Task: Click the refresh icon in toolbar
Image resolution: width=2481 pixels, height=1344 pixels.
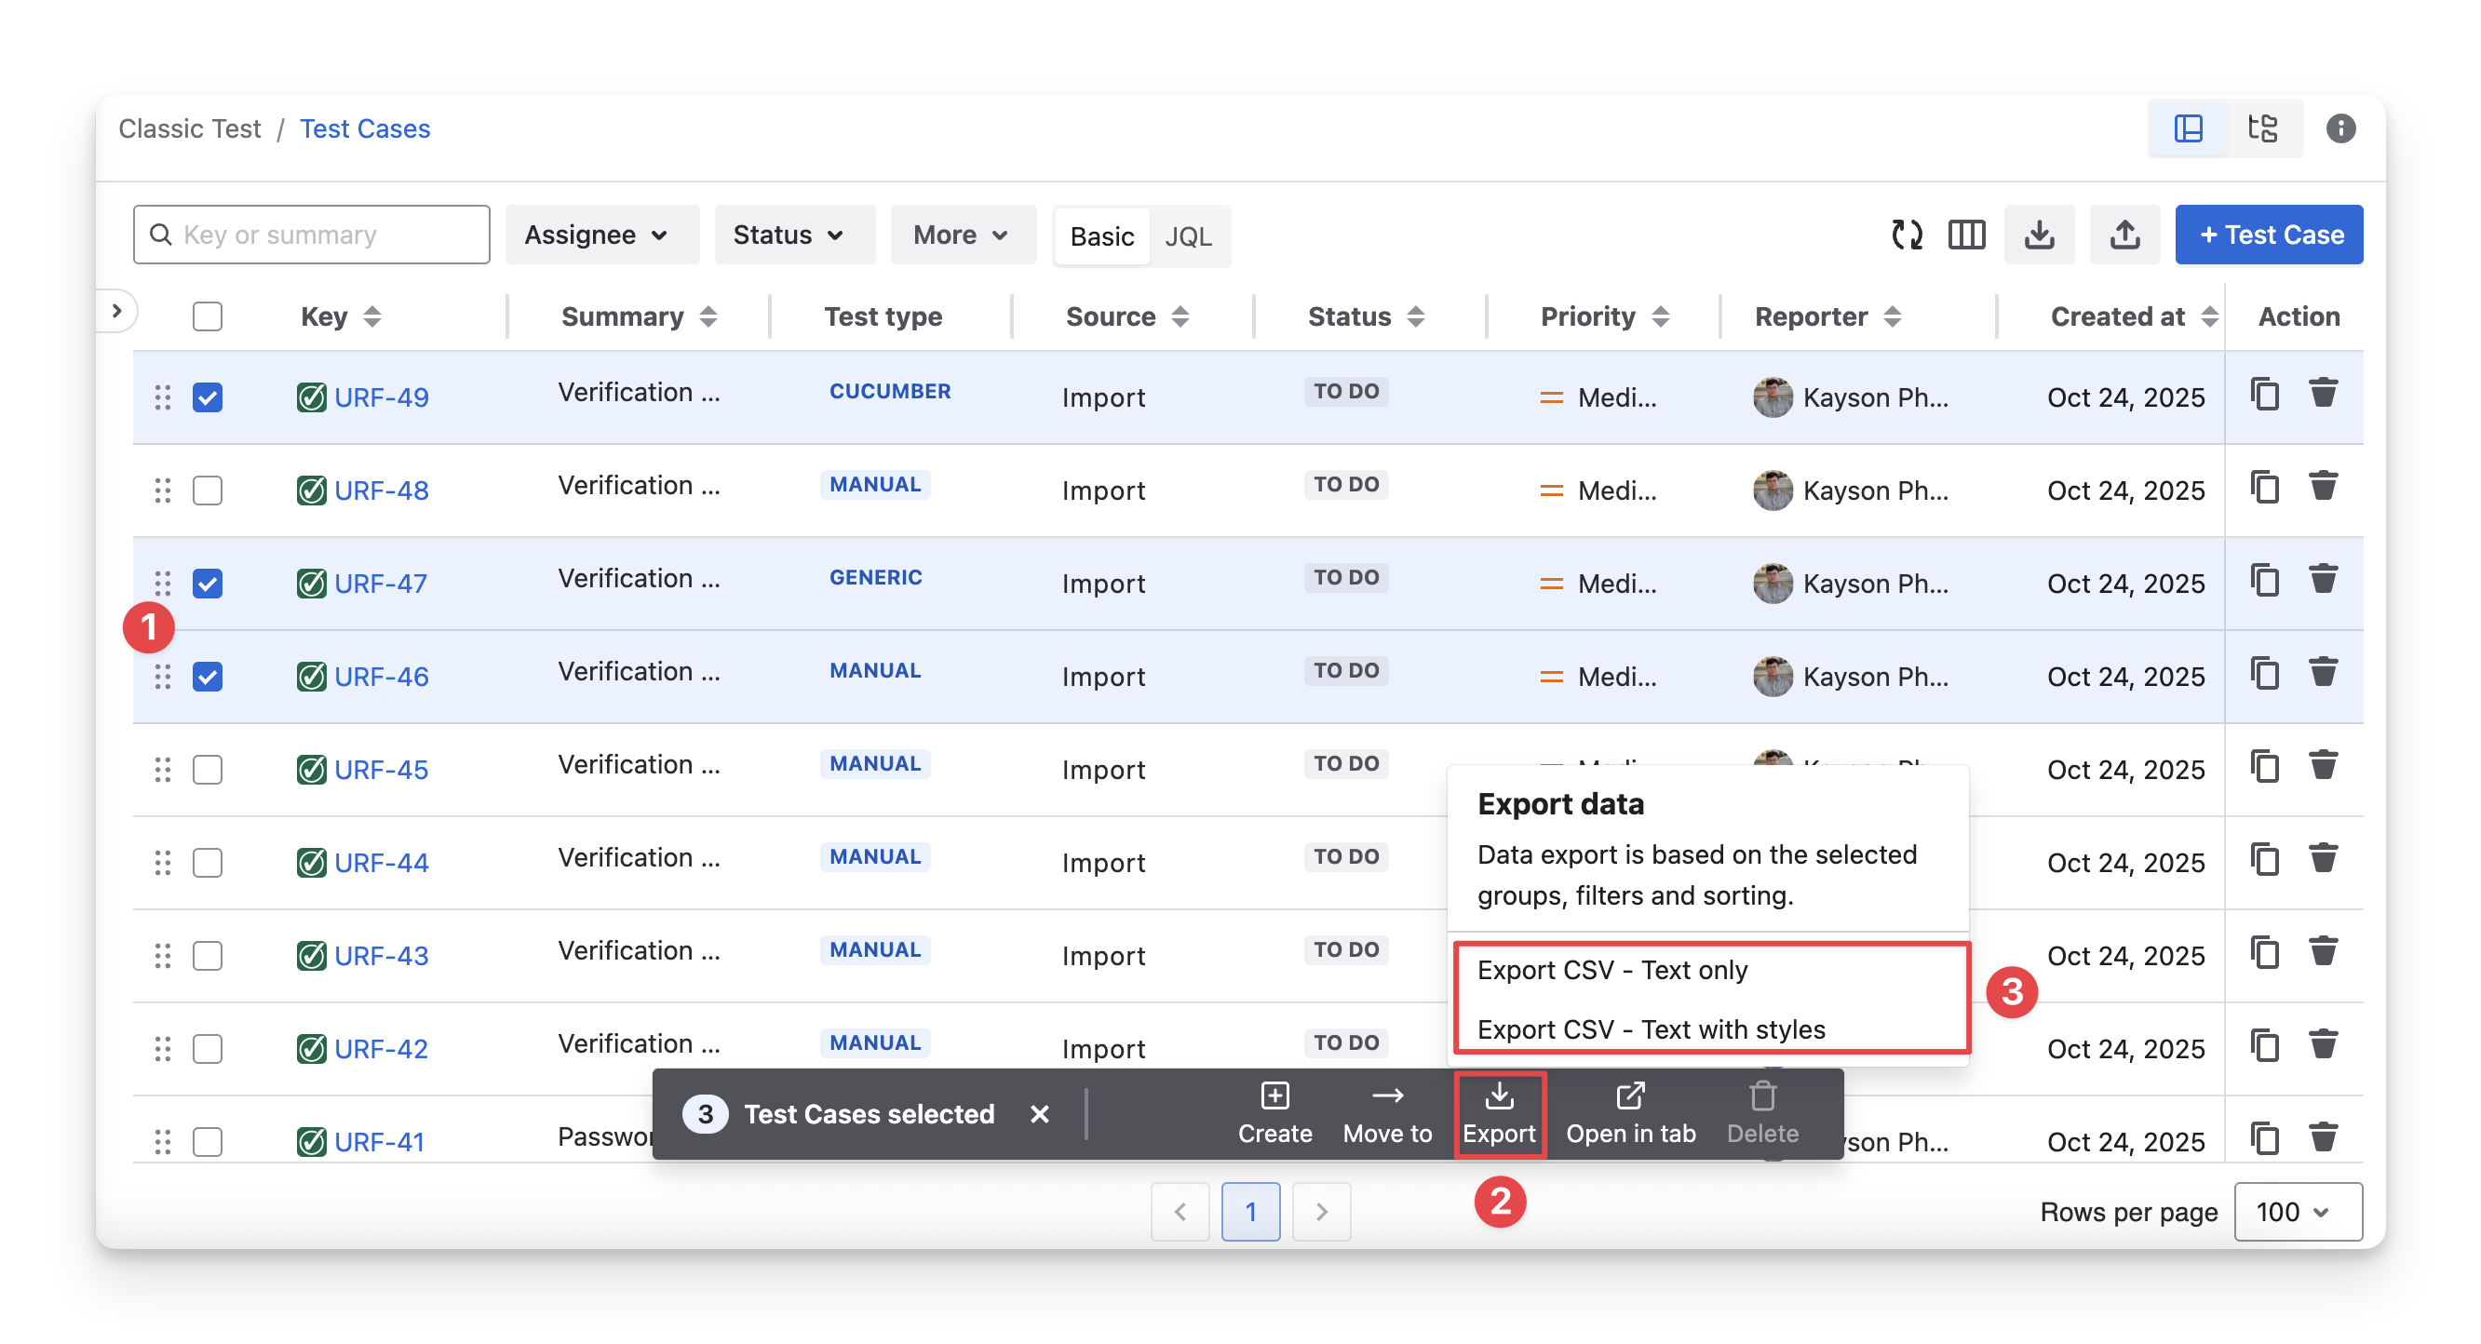Action: point(1906,235)
